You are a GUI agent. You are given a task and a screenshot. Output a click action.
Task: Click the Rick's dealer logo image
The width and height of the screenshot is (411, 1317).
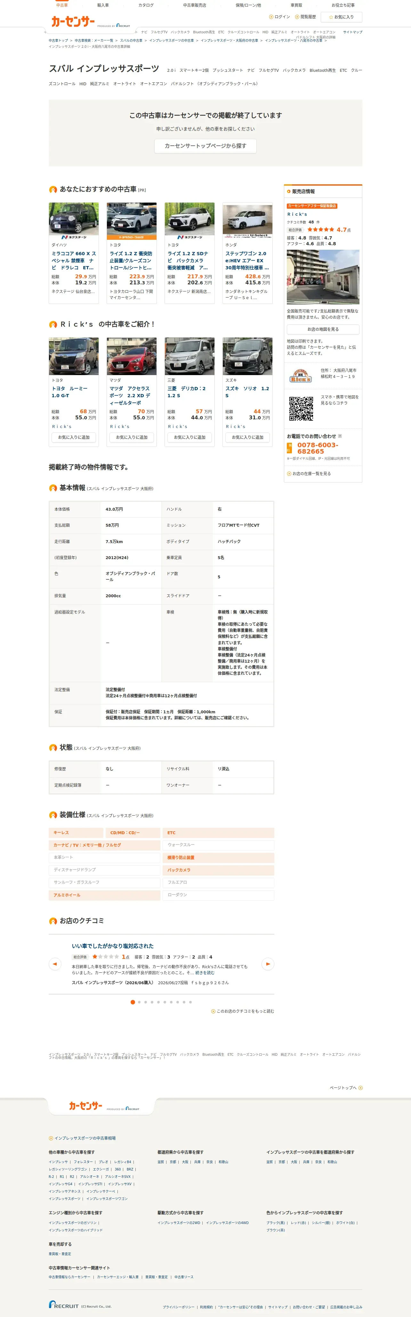click(x=301, y=376)
